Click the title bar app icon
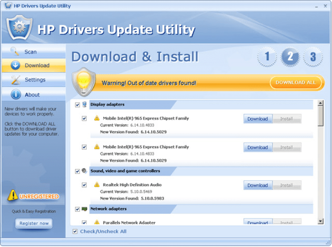The image size is (332, 247). (x=8, y=5)
